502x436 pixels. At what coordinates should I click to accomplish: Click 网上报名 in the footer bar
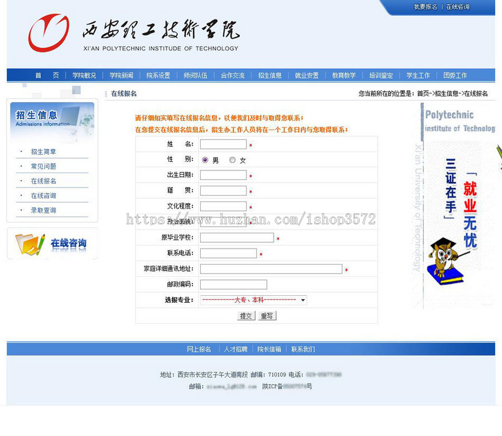click(199, 349)
